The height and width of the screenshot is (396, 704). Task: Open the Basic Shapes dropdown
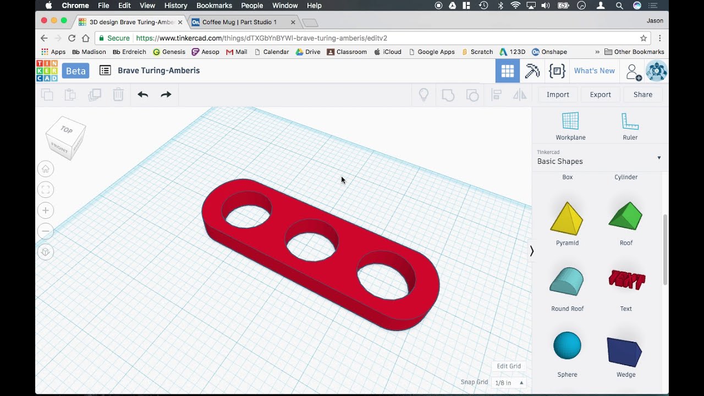pyautogui.click(x=599, y=158)
